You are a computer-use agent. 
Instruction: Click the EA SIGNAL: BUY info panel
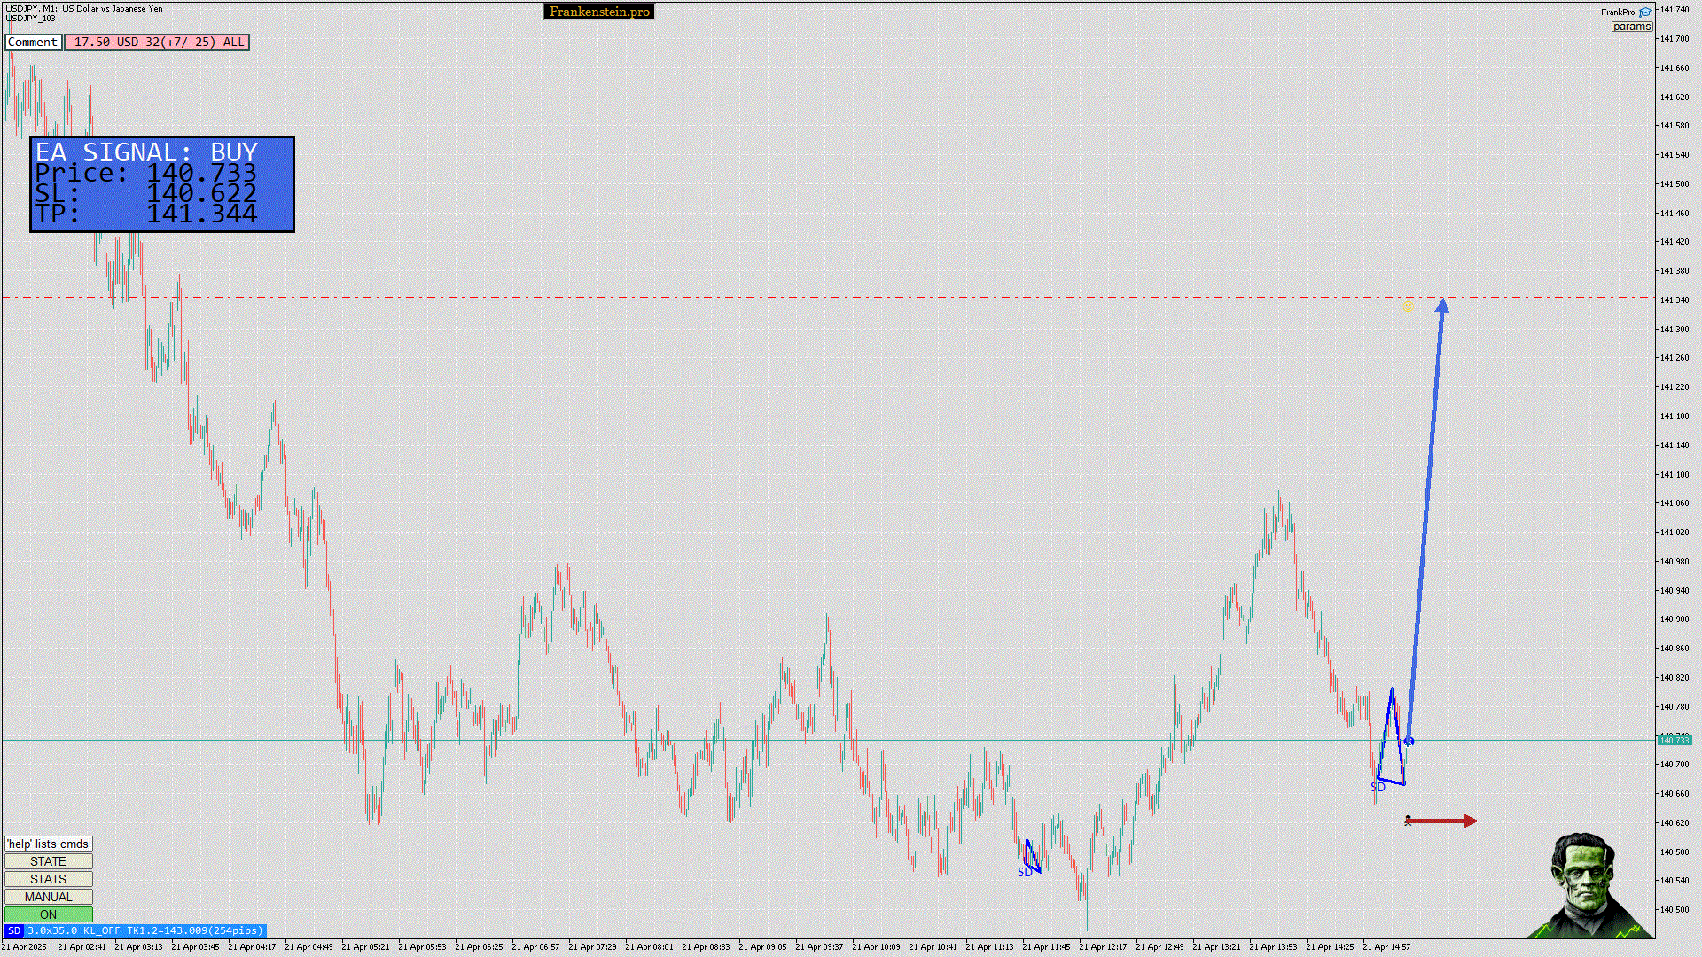[162, 184]
